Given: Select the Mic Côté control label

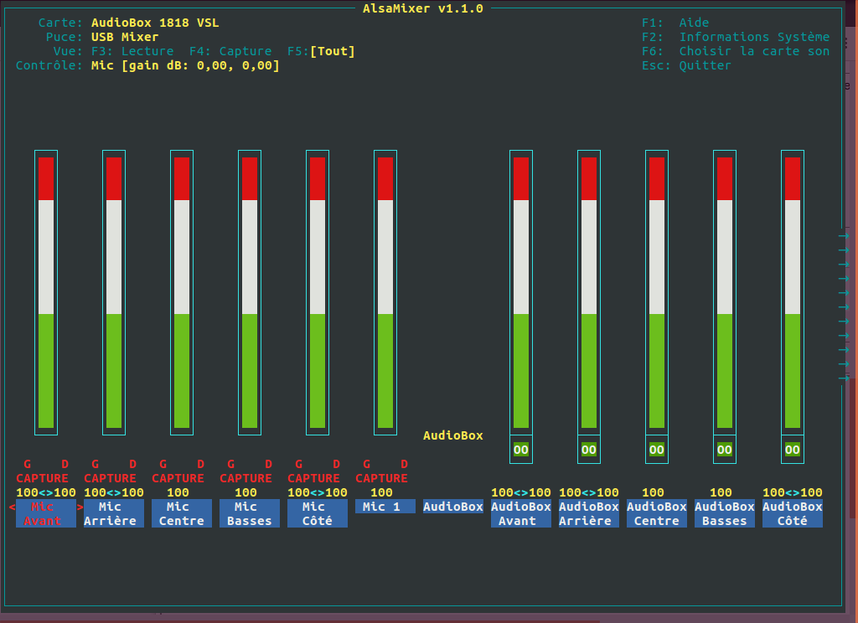Looking at the screenshot, I should (318, 513).
